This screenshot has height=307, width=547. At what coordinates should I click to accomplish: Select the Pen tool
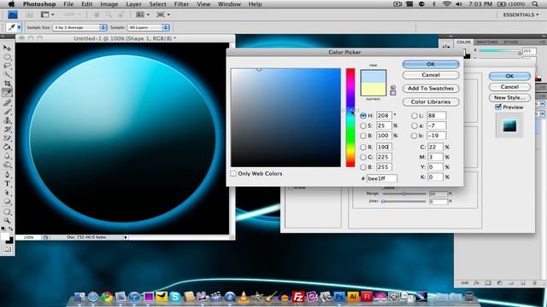(x=7, y=175)
